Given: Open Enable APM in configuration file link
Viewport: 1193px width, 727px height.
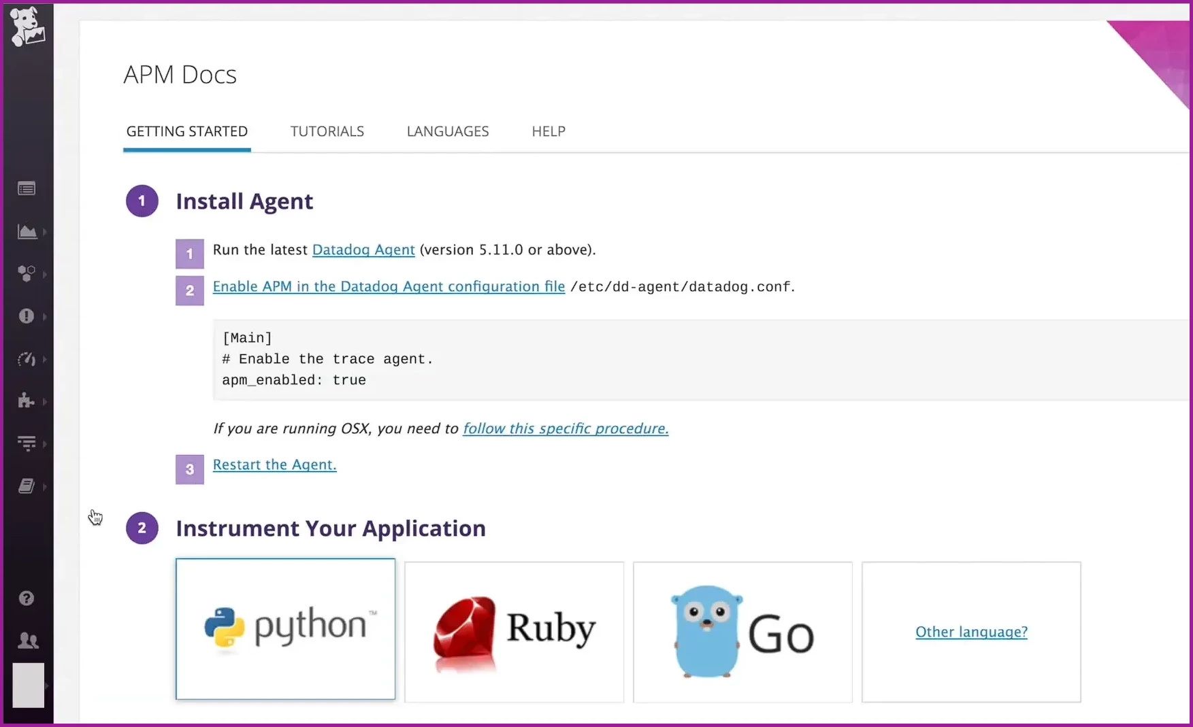Looking at the screenshot, I should 389,286.
